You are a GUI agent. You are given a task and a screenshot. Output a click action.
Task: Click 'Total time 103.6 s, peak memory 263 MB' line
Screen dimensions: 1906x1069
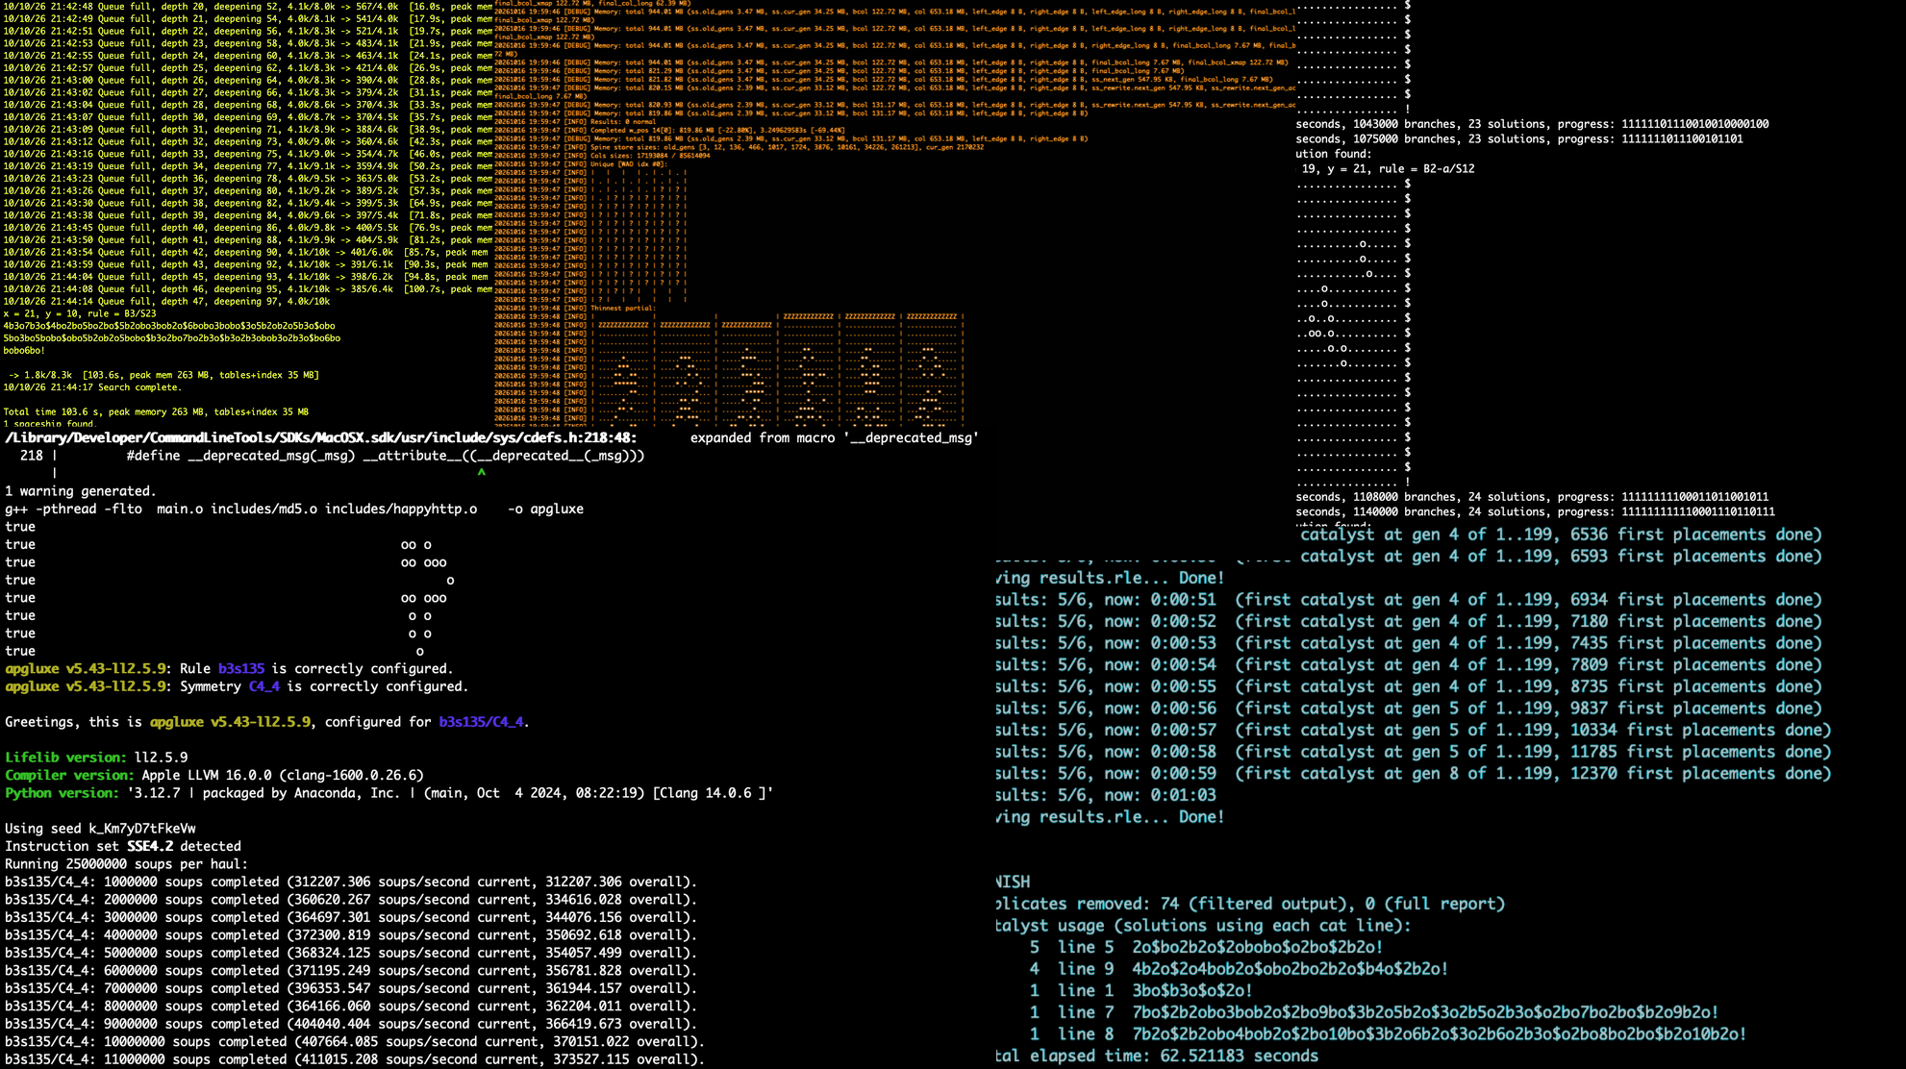pyautogui.click(x=156, y=411)
